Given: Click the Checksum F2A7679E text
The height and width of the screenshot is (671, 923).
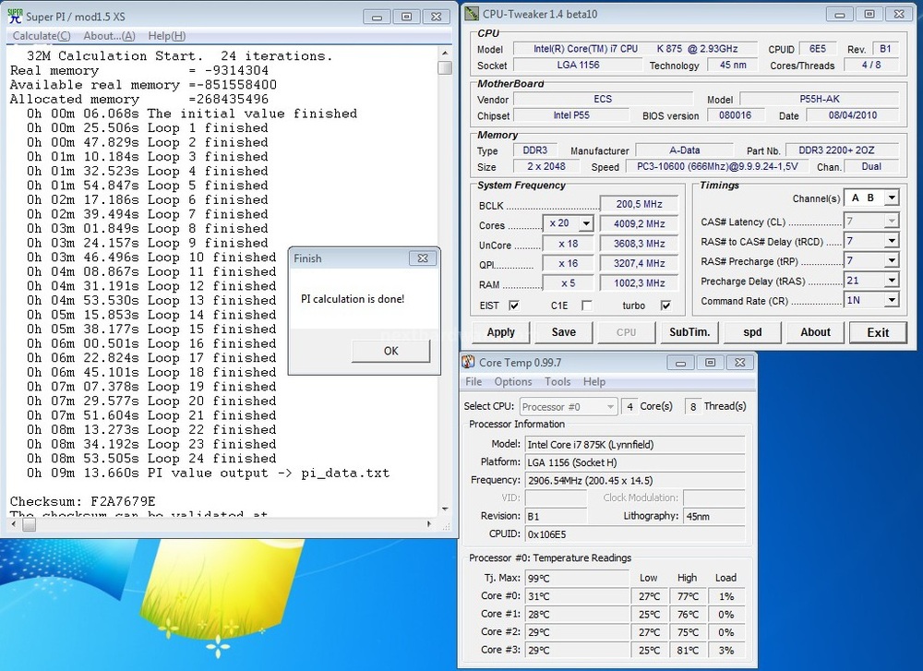Looking at the screenshot, I should point(82,501).
